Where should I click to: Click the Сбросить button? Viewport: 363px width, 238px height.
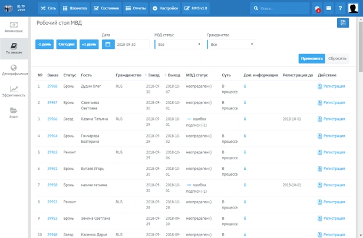[x=337, y=59]
